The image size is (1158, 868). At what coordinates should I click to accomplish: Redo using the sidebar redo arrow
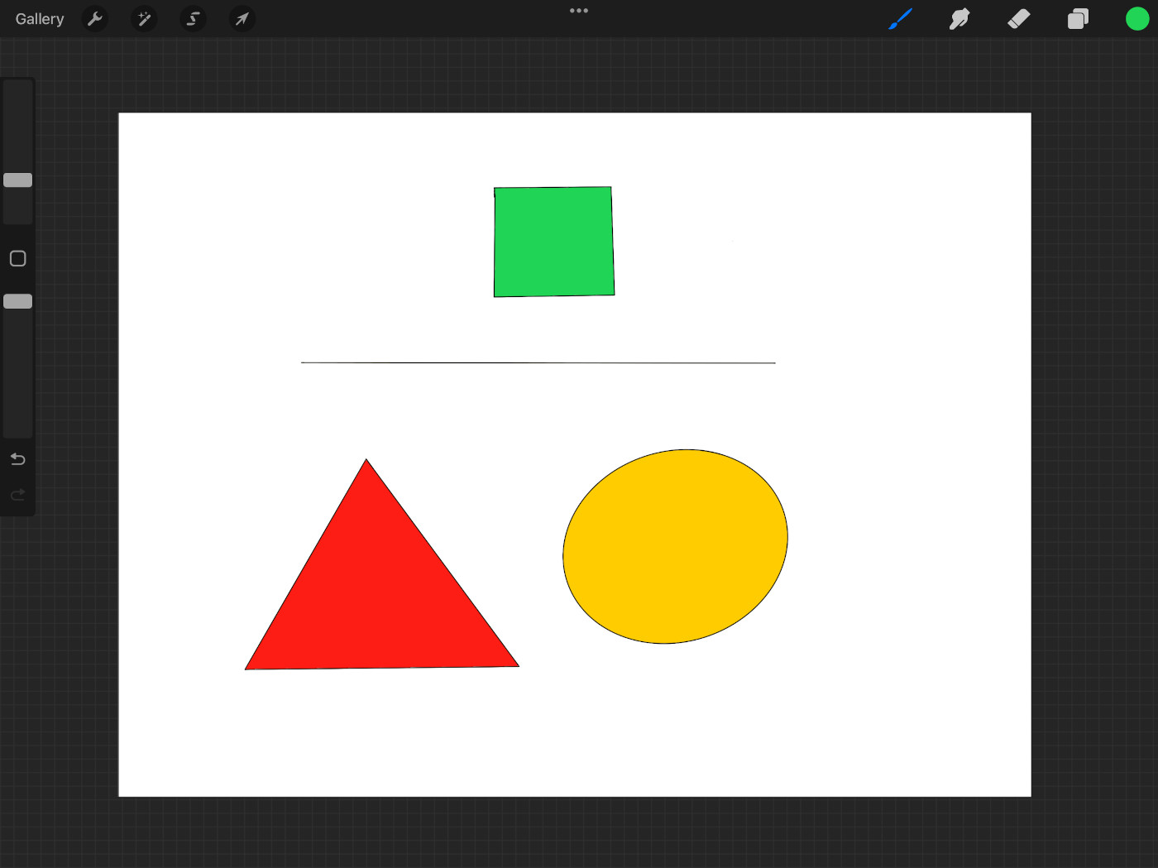pyautogui.click(x=18, y=495)
